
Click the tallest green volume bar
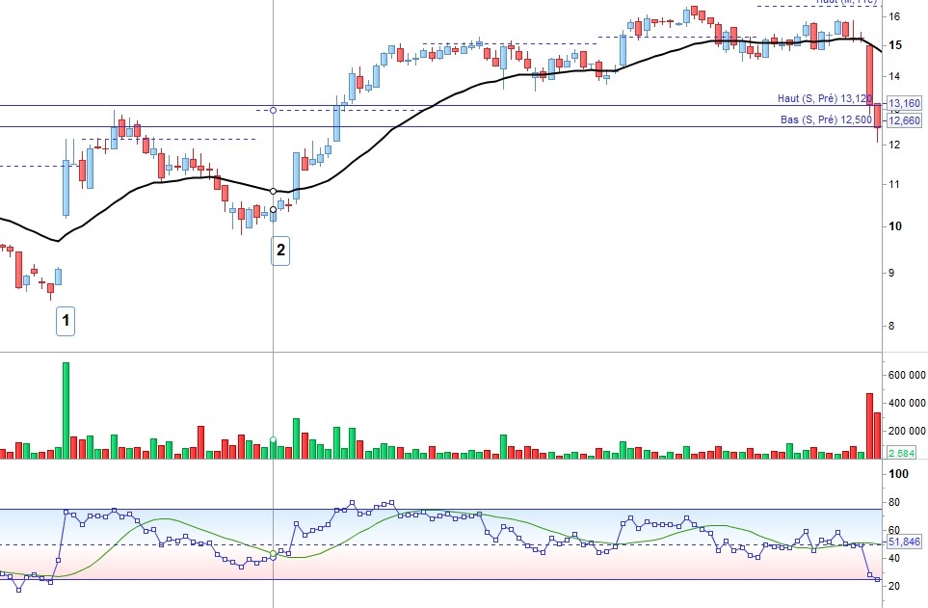pyautogui.click(x=66, y=410)
